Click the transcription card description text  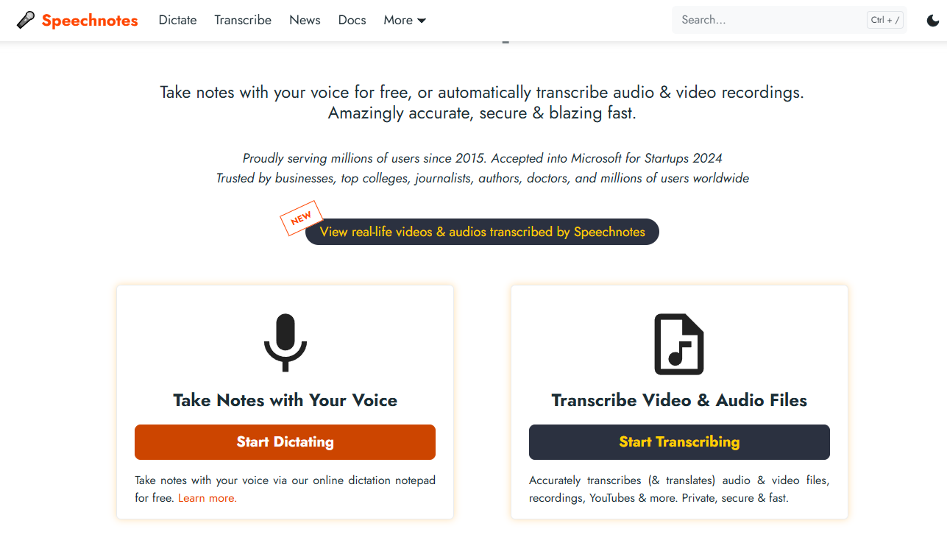678,489
